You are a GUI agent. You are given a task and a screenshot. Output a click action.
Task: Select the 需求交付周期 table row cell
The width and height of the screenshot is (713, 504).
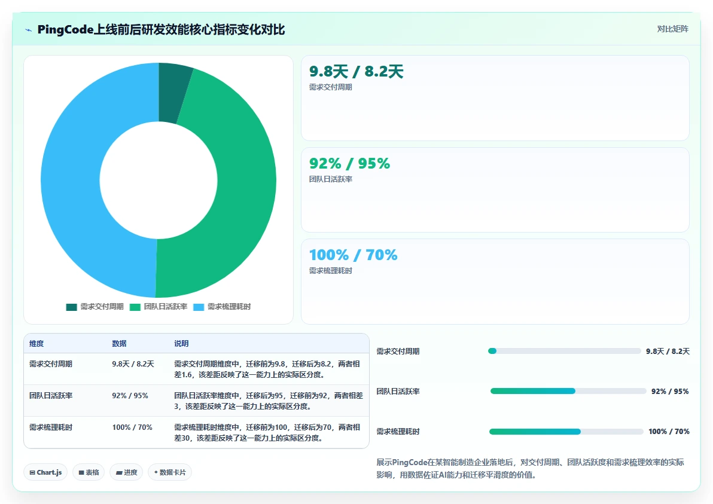tap(50, 364)
